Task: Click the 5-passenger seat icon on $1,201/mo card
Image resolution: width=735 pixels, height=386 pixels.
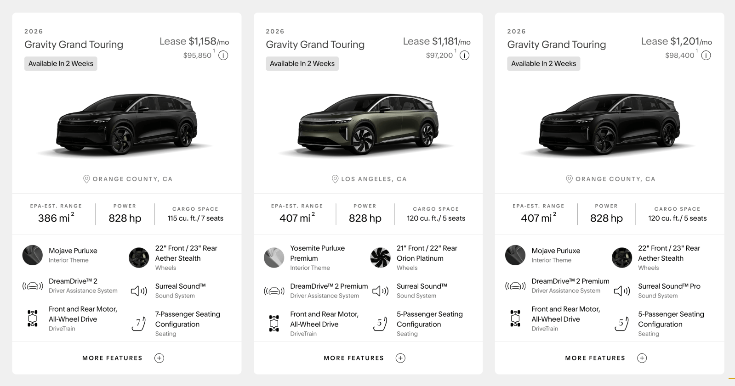Action: point(622,324)
